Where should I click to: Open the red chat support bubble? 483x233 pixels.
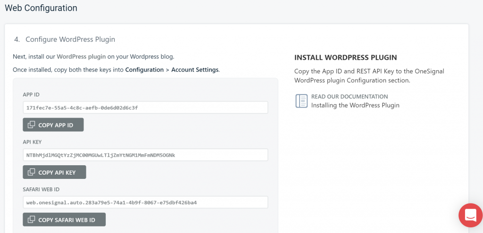(470, 215)
